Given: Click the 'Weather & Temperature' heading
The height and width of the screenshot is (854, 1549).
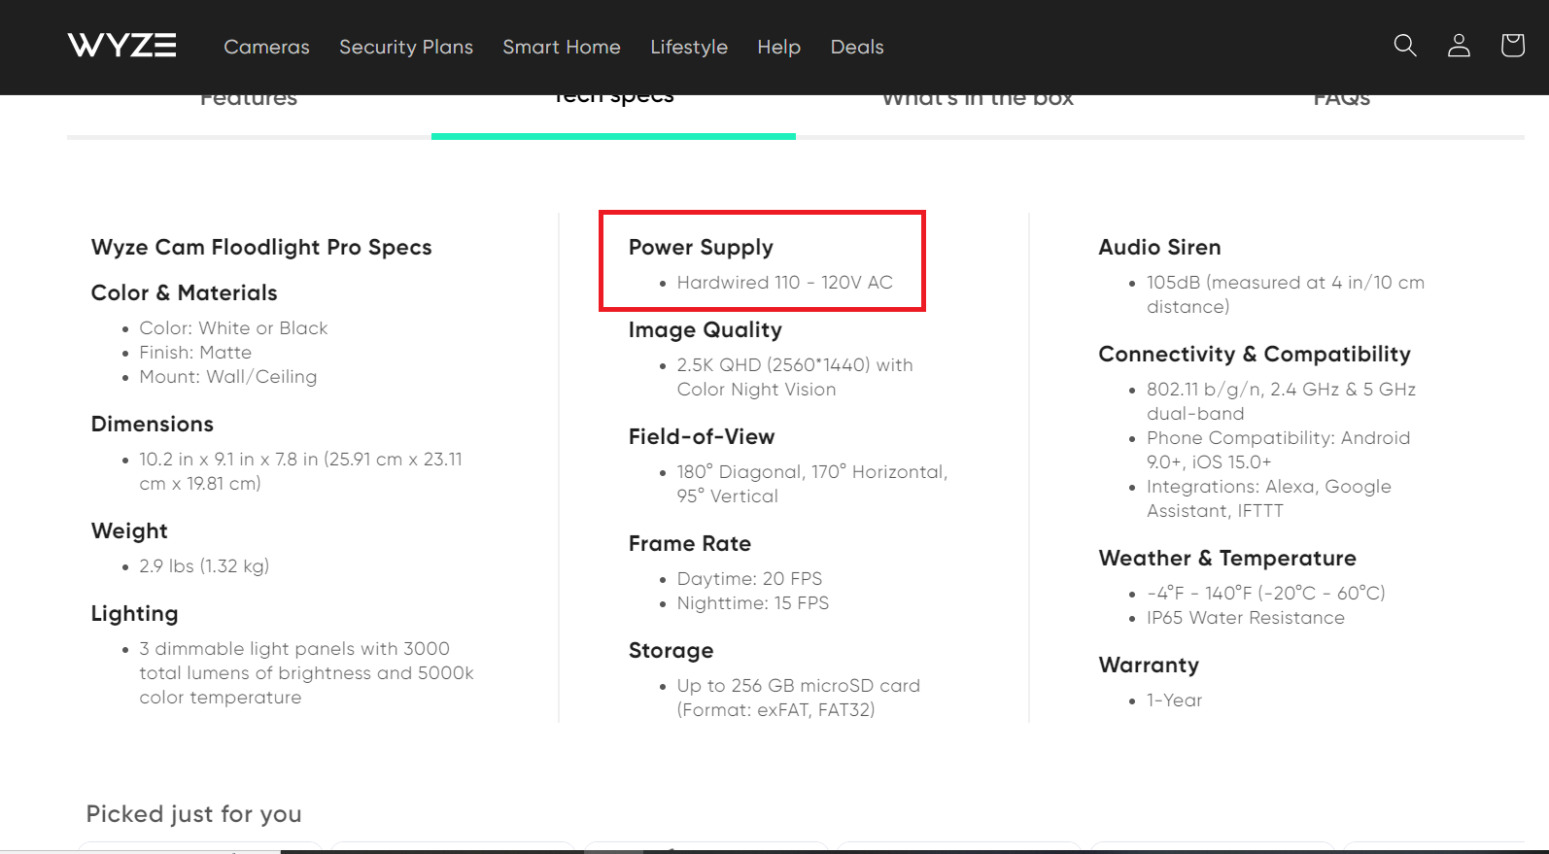Looking at the screenshot, I should pos(1227,559).
